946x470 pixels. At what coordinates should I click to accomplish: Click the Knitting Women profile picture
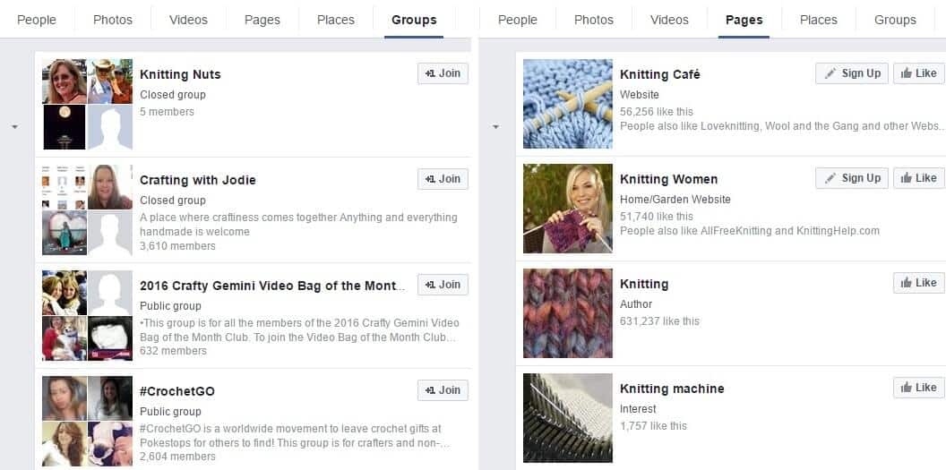[x=568, y=209]
